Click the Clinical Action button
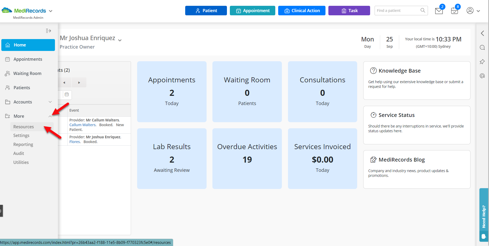489x246 pixels. (302, 11)
